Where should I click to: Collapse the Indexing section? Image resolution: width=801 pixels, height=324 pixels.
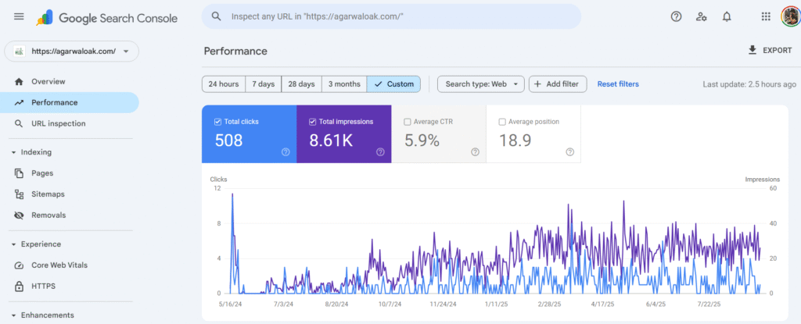click(x=13, y=152)
